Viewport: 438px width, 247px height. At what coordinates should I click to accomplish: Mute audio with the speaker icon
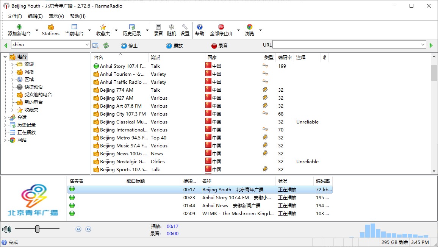tap(7, 229)
